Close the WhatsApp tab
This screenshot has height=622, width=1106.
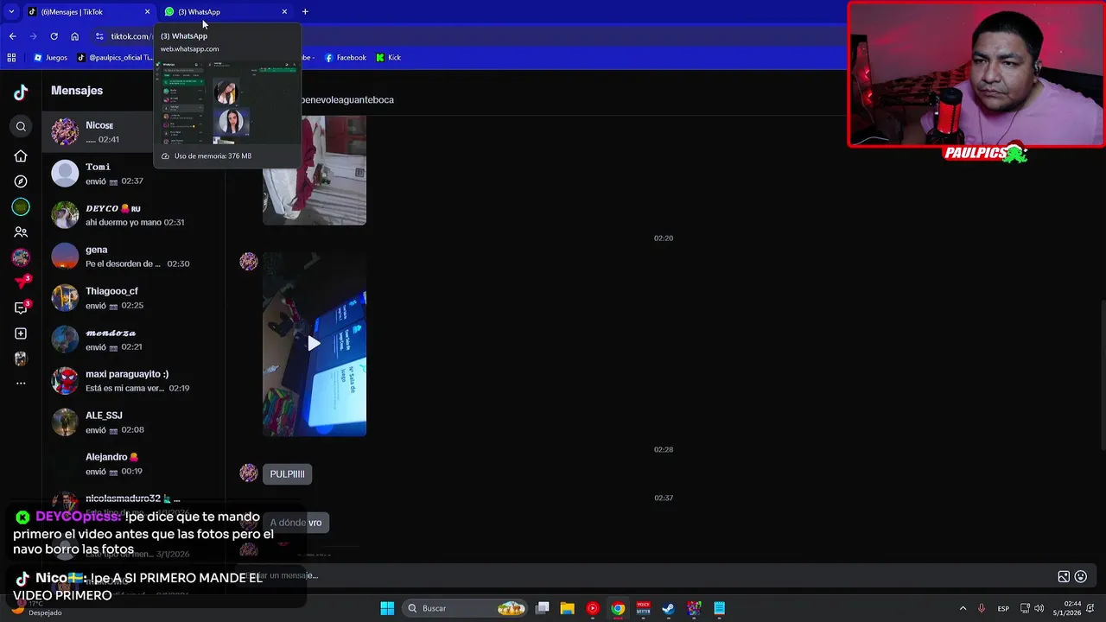pyautogui.click(x=284, y=11)
